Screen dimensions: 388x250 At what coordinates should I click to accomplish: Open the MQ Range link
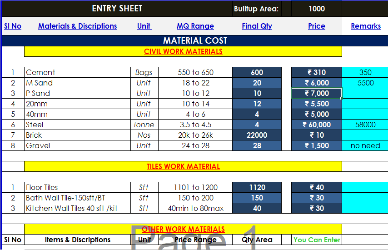tap(195, 26)
